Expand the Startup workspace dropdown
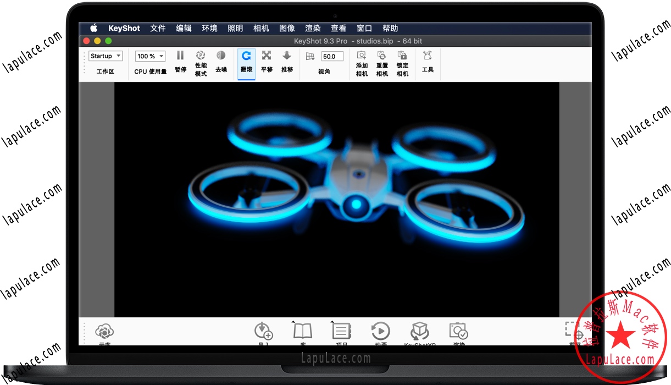 coord(106,56)
